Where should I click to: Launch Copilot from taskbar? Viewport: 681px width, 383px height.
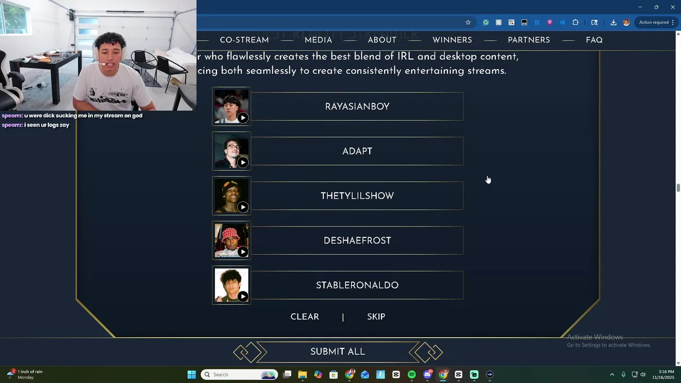tap(318, 374)
